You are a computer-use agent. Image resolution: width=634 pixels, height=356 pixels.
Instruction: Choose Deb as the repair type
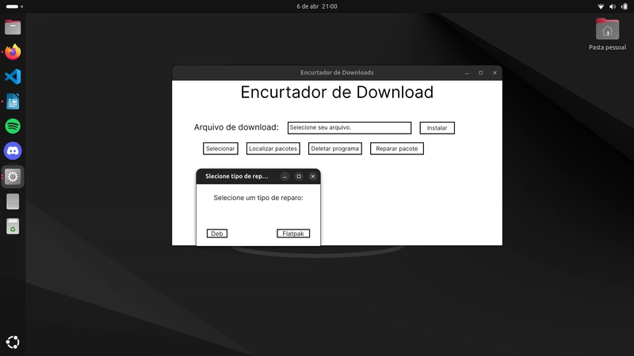tap(217, 233)
